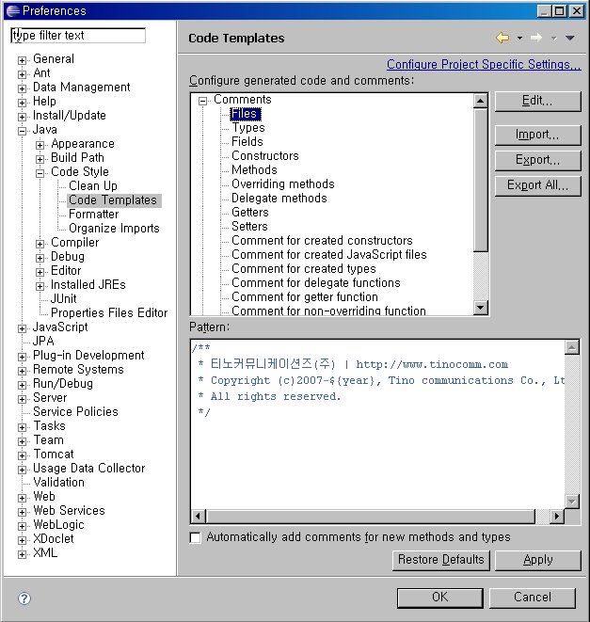Confirm with the OK button
590x622 pixels.
pos(440,598)
